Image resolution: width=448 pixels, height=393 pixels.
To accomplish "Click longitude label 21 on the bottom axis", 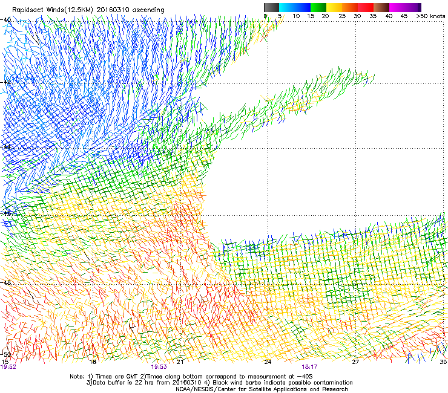I will tap(180, 362).
